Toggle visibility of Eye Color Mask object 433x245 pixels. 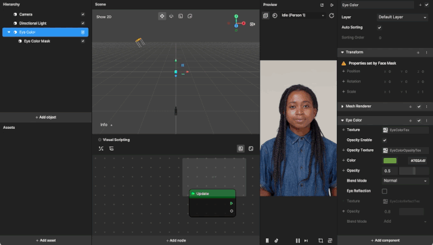click(x=83, y=41)
